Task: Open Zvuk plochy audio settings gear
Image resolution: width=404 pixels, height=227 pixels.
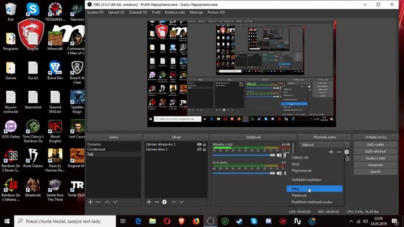Action: pyautogui.click(x=285, y=173)
